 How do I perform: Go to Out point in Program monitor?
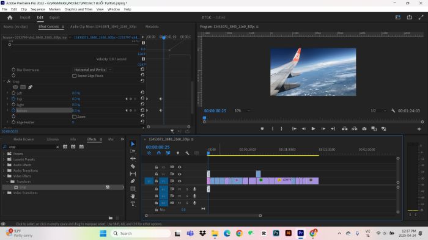333,129
